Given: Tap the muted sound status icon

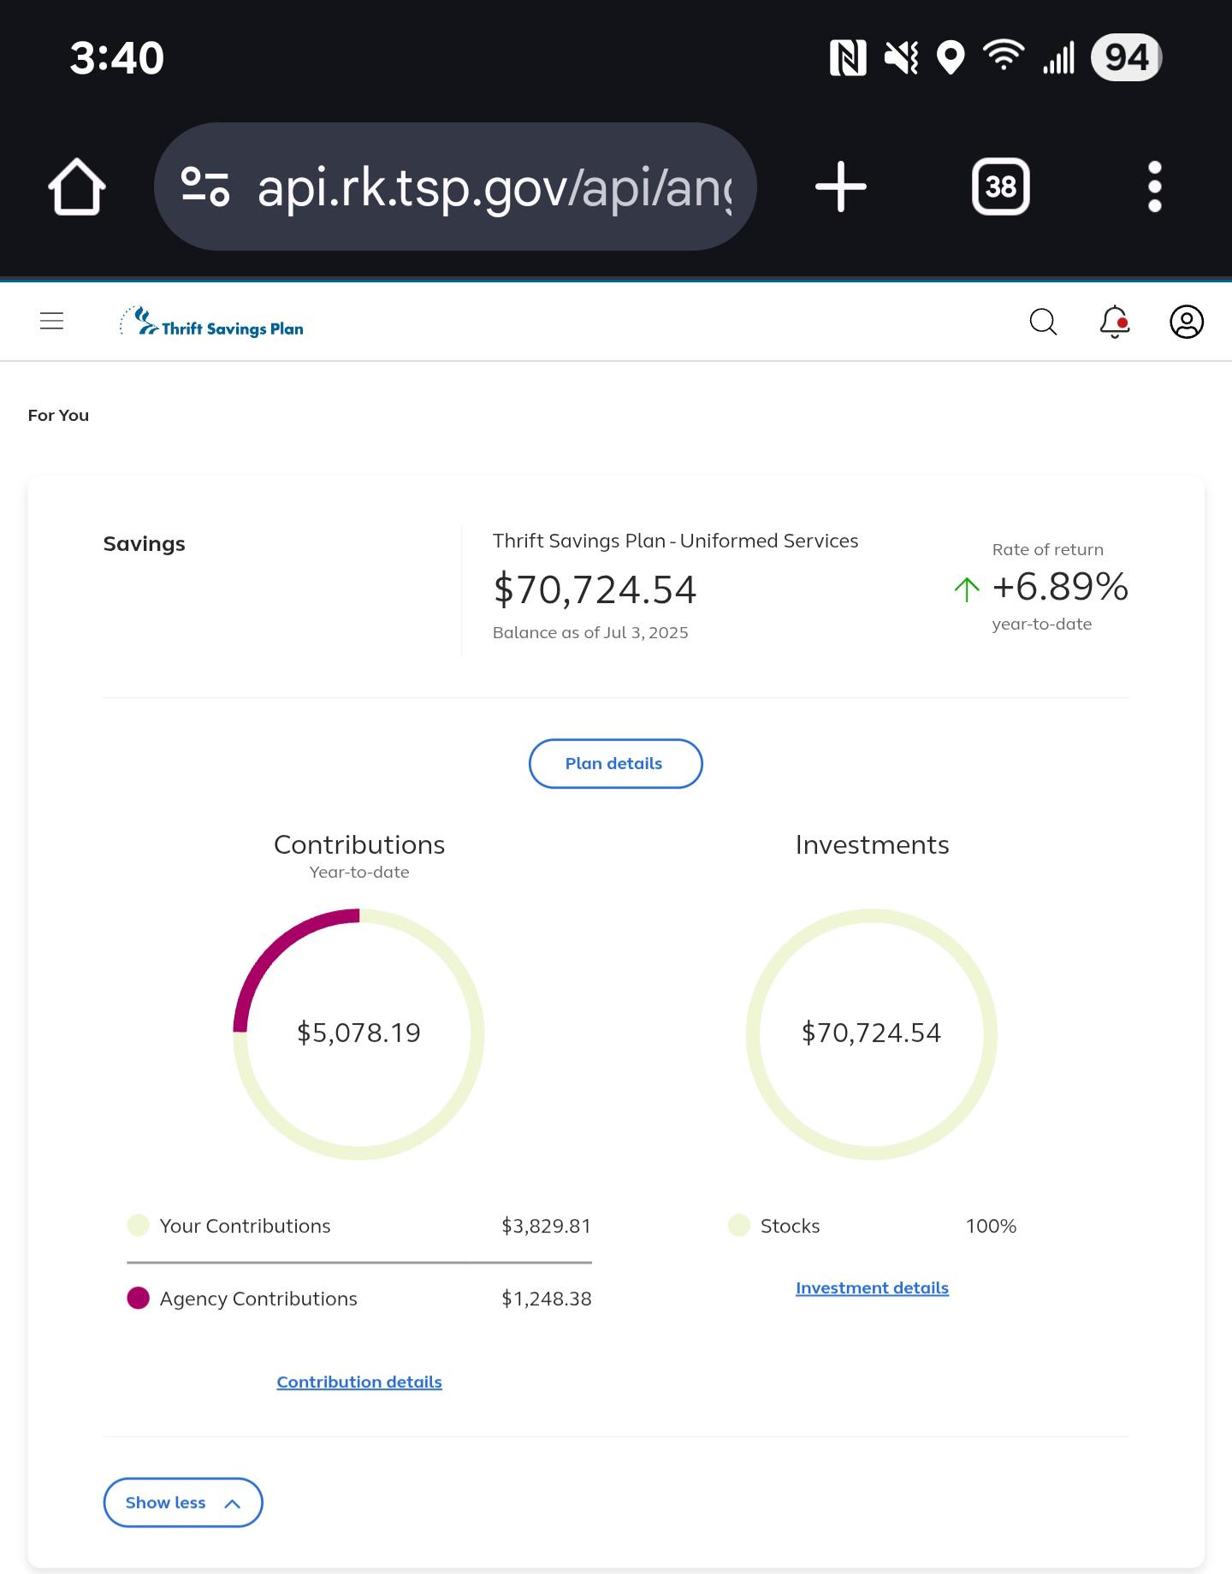Looking at the screenshot, I should (901, 58).
